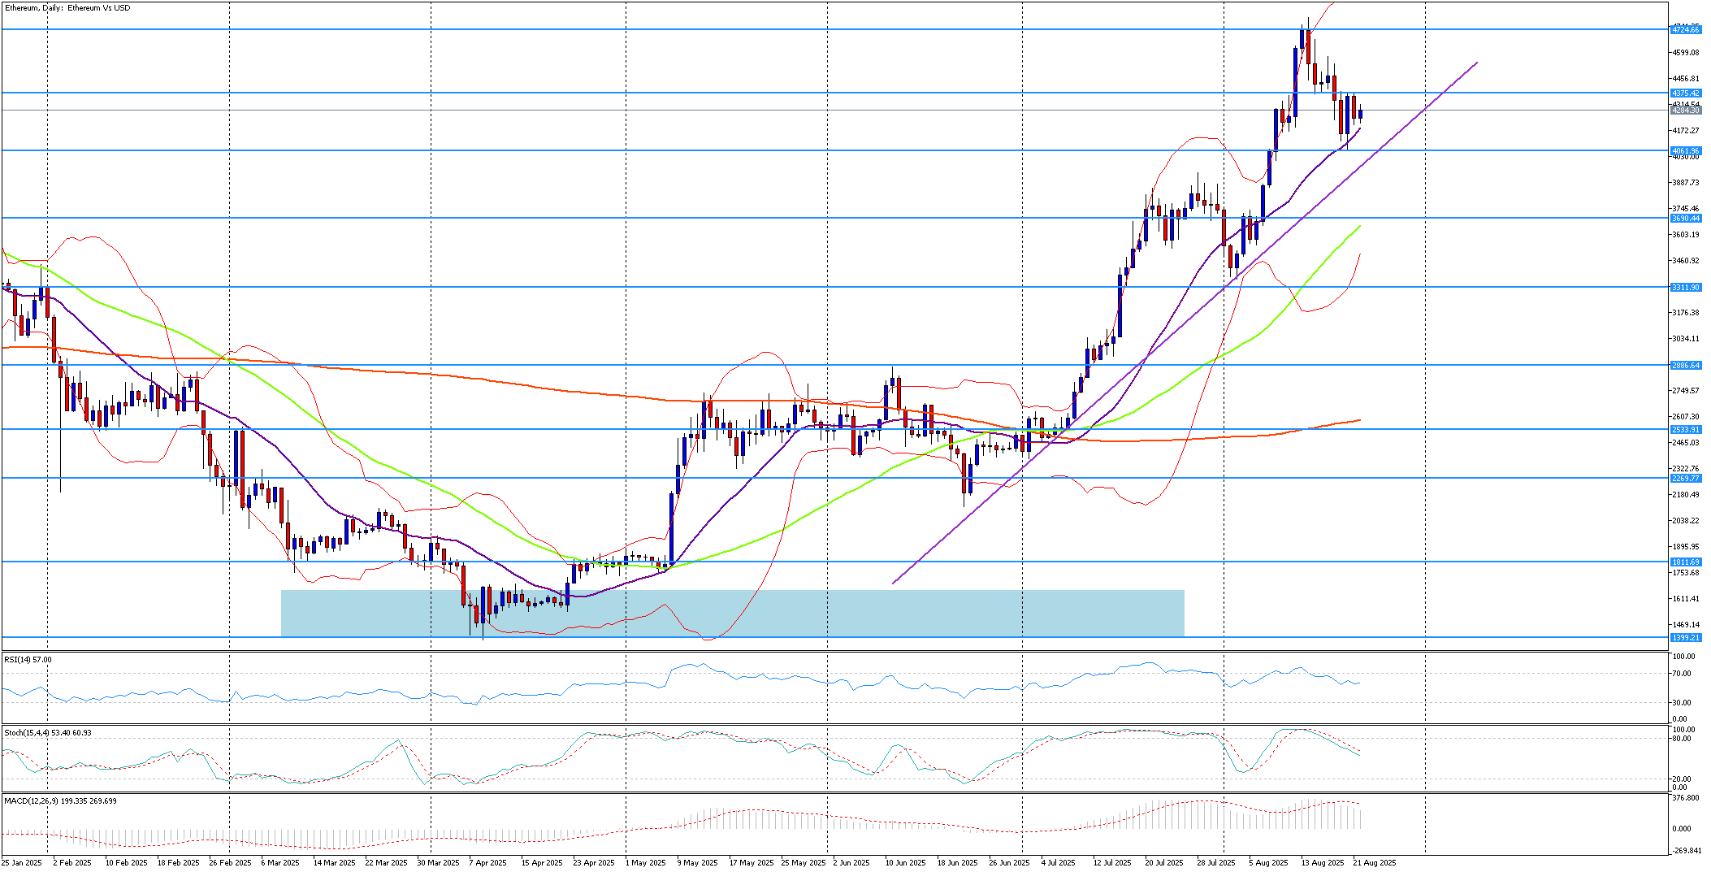Click the 4 Jul 2025 date label
Screen dimensions: 1711x872
pos(1059,863)
